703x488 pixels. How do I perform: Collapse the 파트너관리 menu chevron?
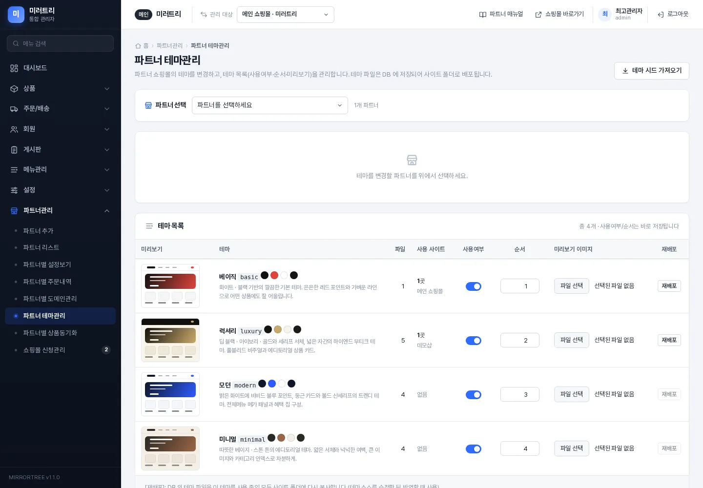(x=107, y=211)
